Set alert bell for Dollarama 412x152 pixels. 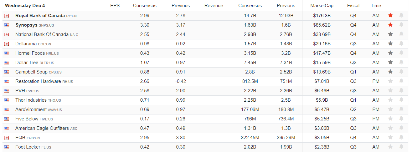click(401, 43)
